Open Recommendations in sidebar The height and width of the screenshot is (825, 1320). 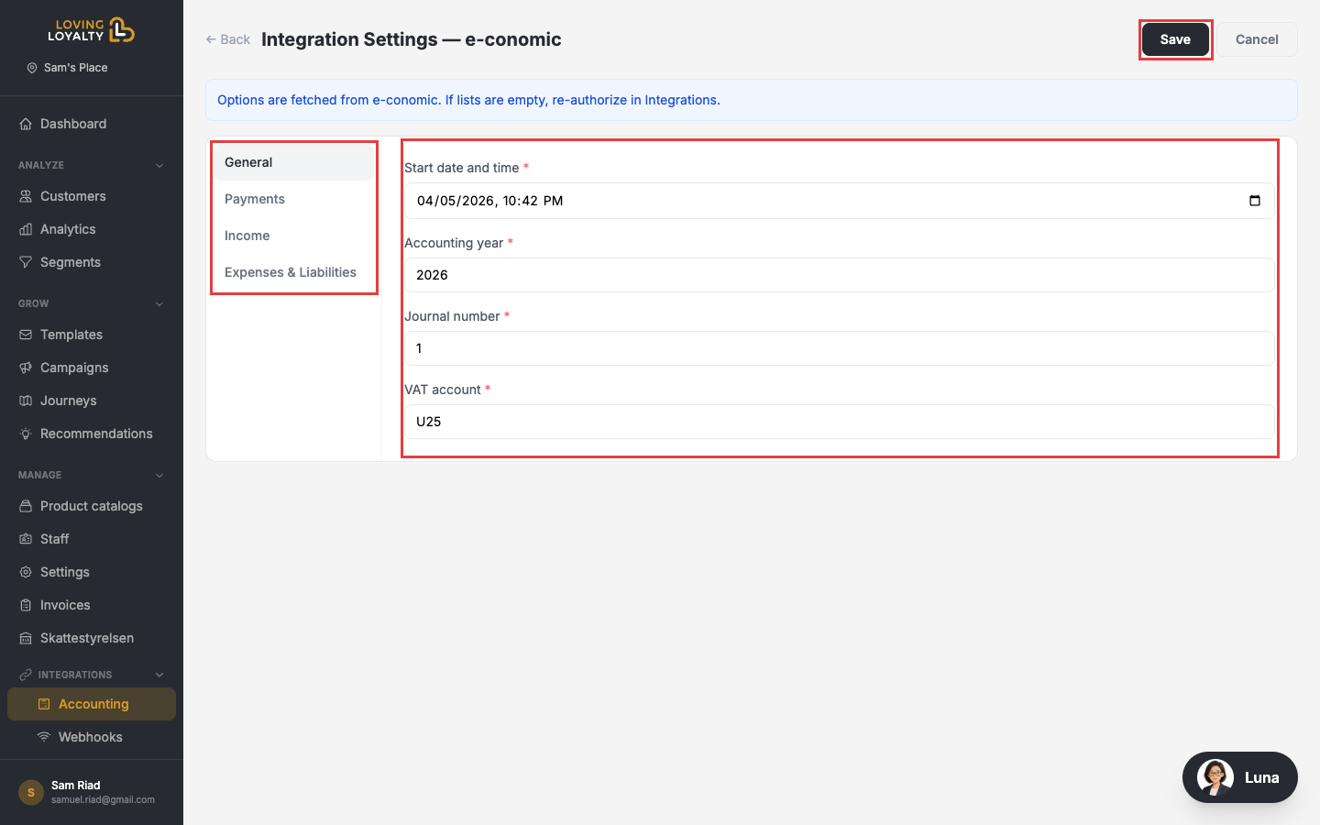[92, 434]
